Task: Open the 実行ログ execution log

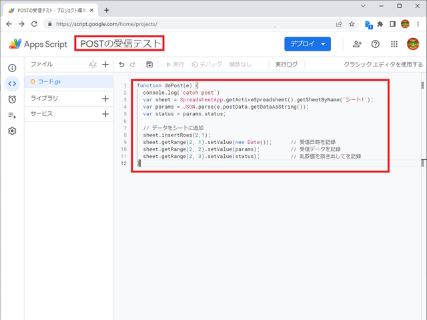Action: 286,65
